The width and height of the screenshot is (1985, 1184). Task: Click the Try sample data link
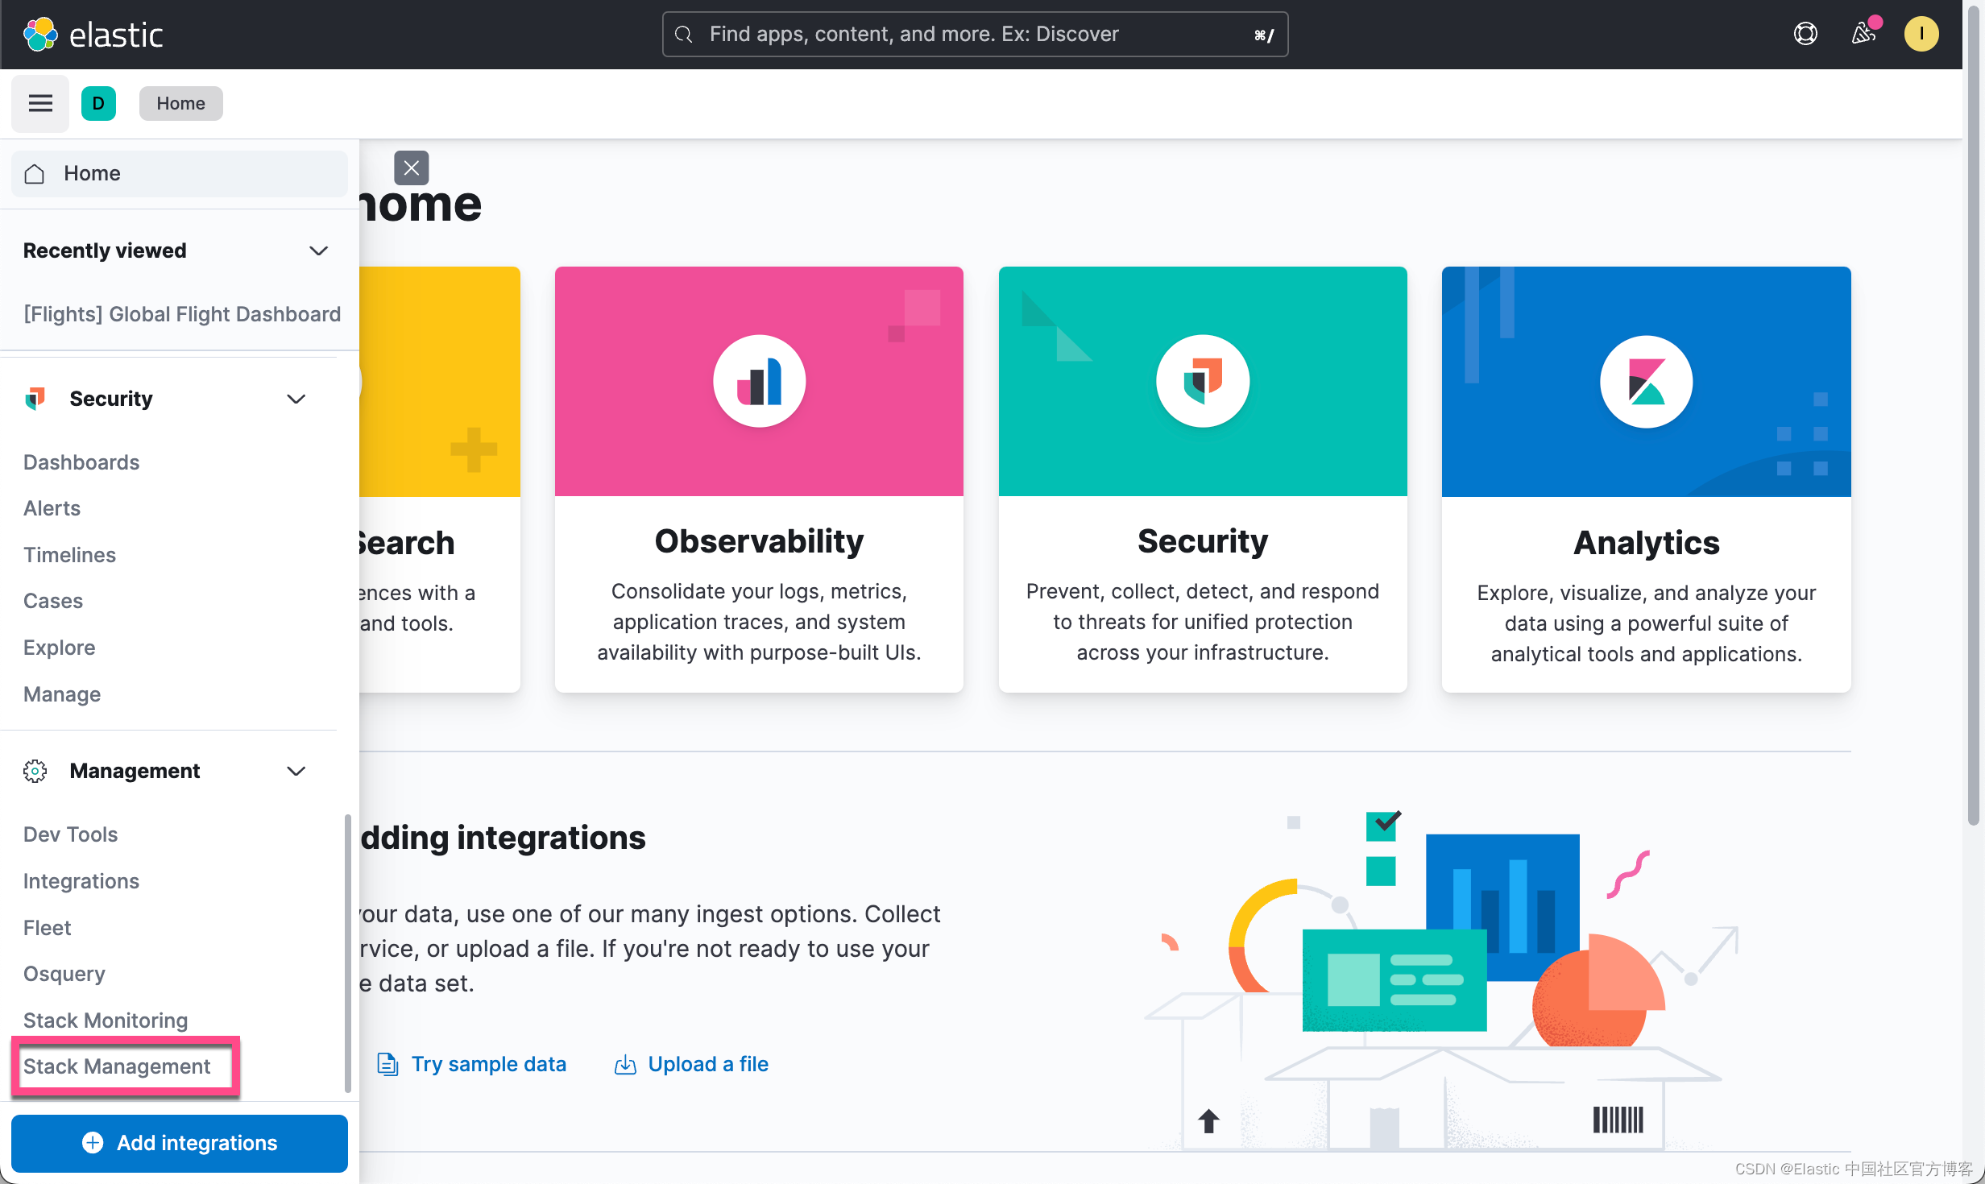click(x=488, y=1064)
